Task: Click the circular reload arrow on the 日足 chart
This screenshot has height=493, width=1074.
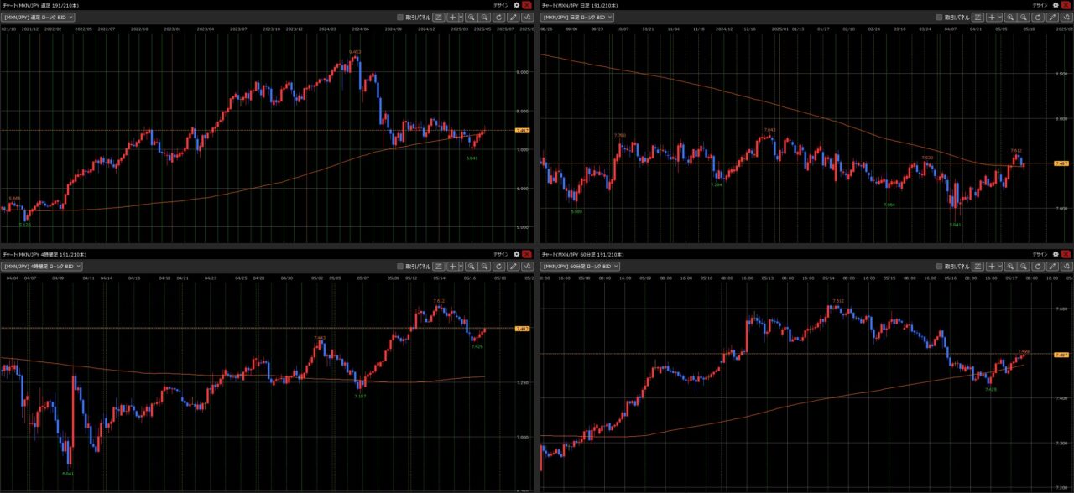Action: click(1039, 17)
